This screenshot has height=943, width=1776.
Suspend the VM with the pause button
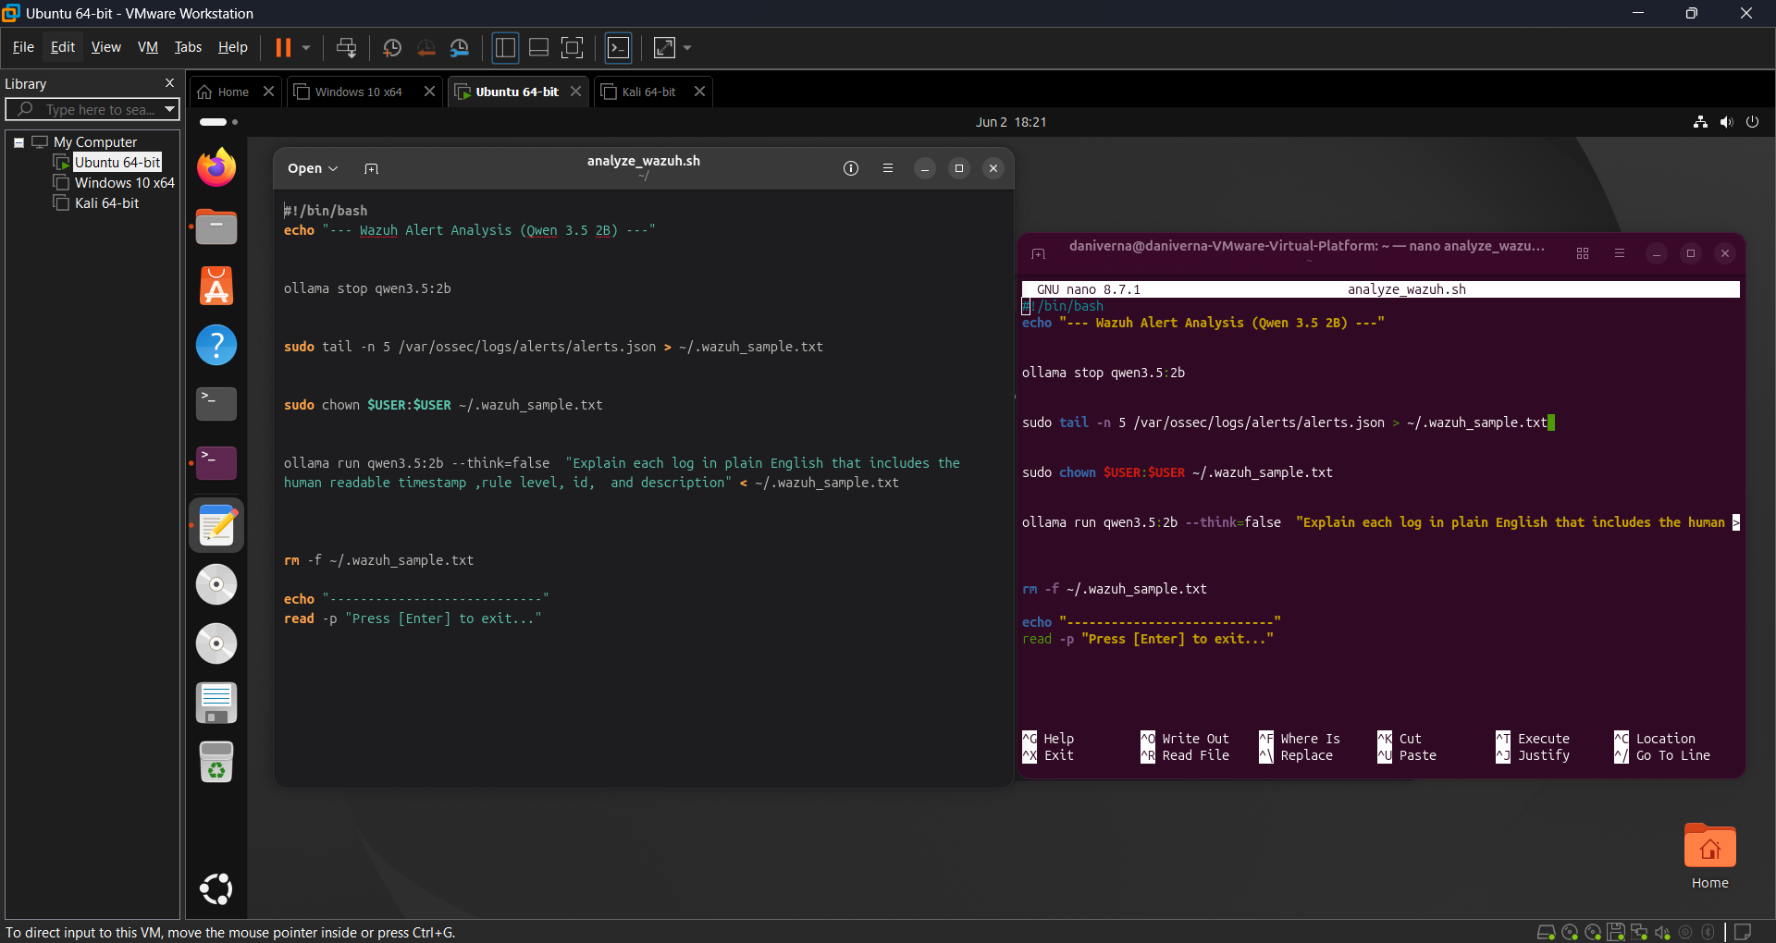pos(283,48)
